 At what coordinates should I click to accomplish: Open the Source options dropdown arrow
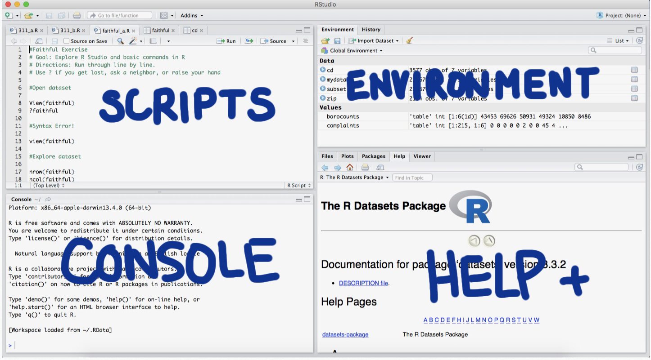coord(293,41)
